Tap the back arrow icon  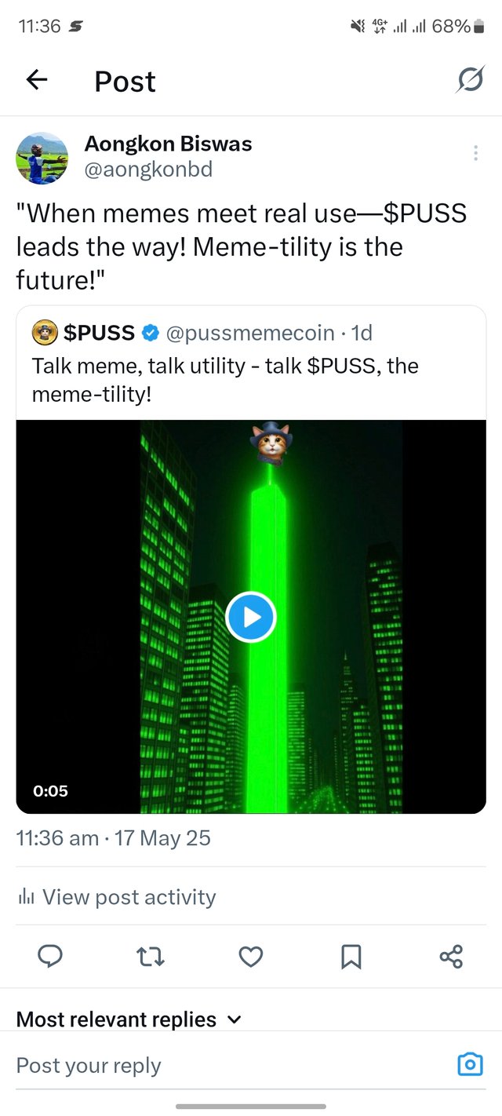37,79
